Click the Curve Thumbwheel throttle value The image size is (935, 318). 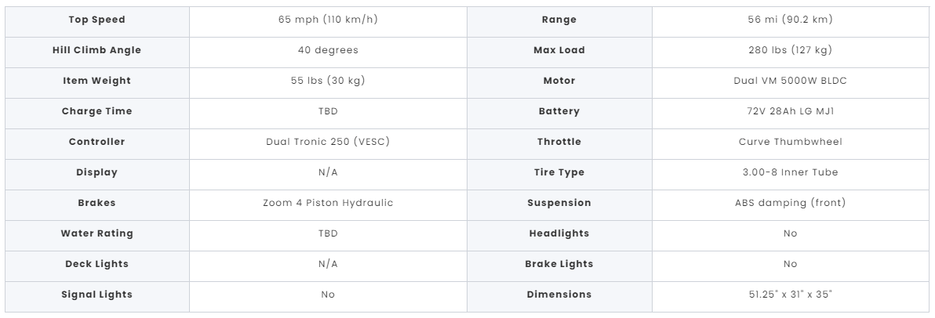tap(790, 142)
